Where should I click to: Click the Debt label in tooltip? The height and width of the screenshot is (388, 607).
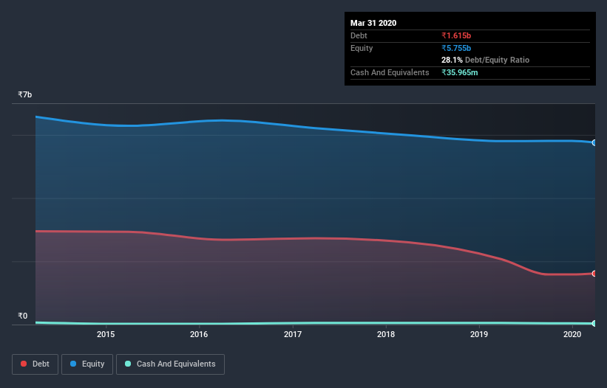coord(359,35)
